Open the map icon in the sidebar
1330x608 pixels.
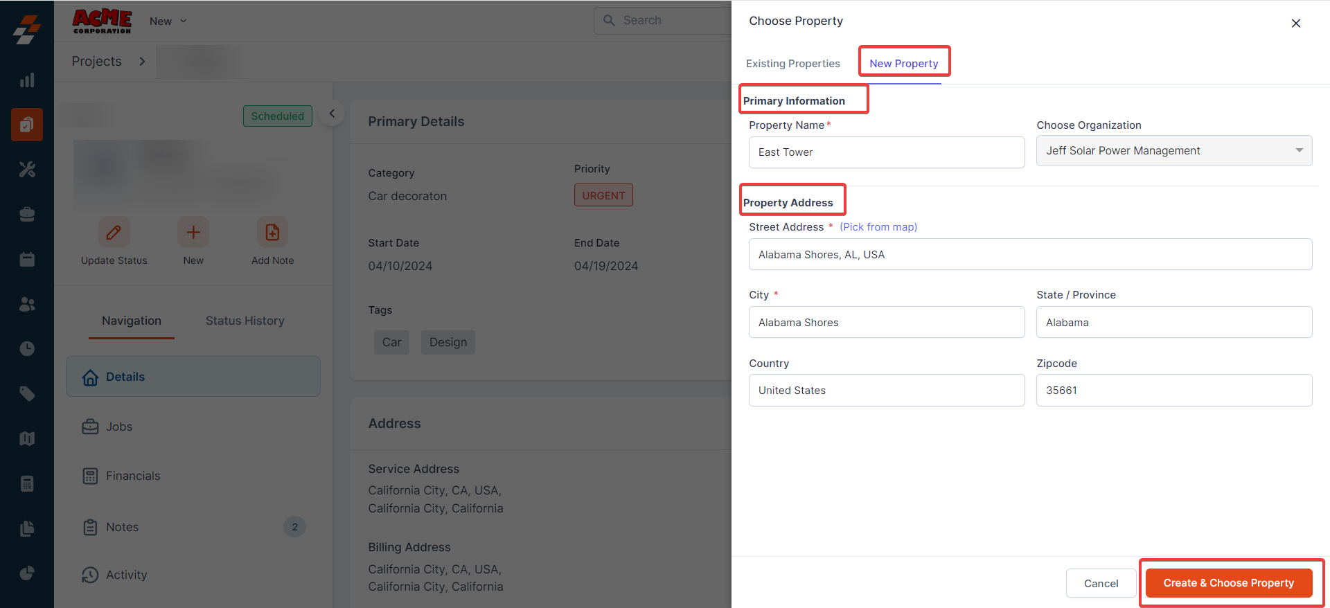coord(27,438)
